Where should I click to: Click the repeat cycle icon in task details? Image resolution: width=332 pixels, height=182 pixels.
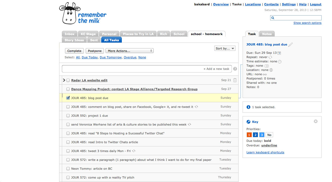coord(270,57)
